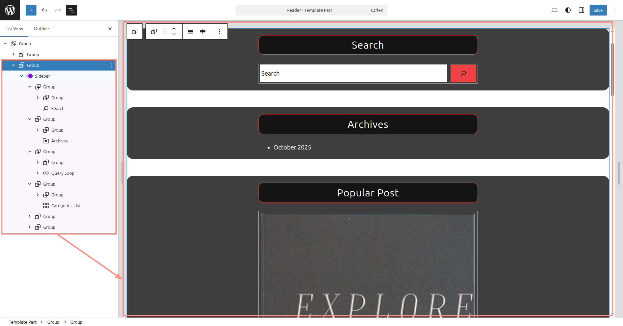Select the List View tab
Image resolution: width=623 pixels, height=326 pixels.
(14, 29)
